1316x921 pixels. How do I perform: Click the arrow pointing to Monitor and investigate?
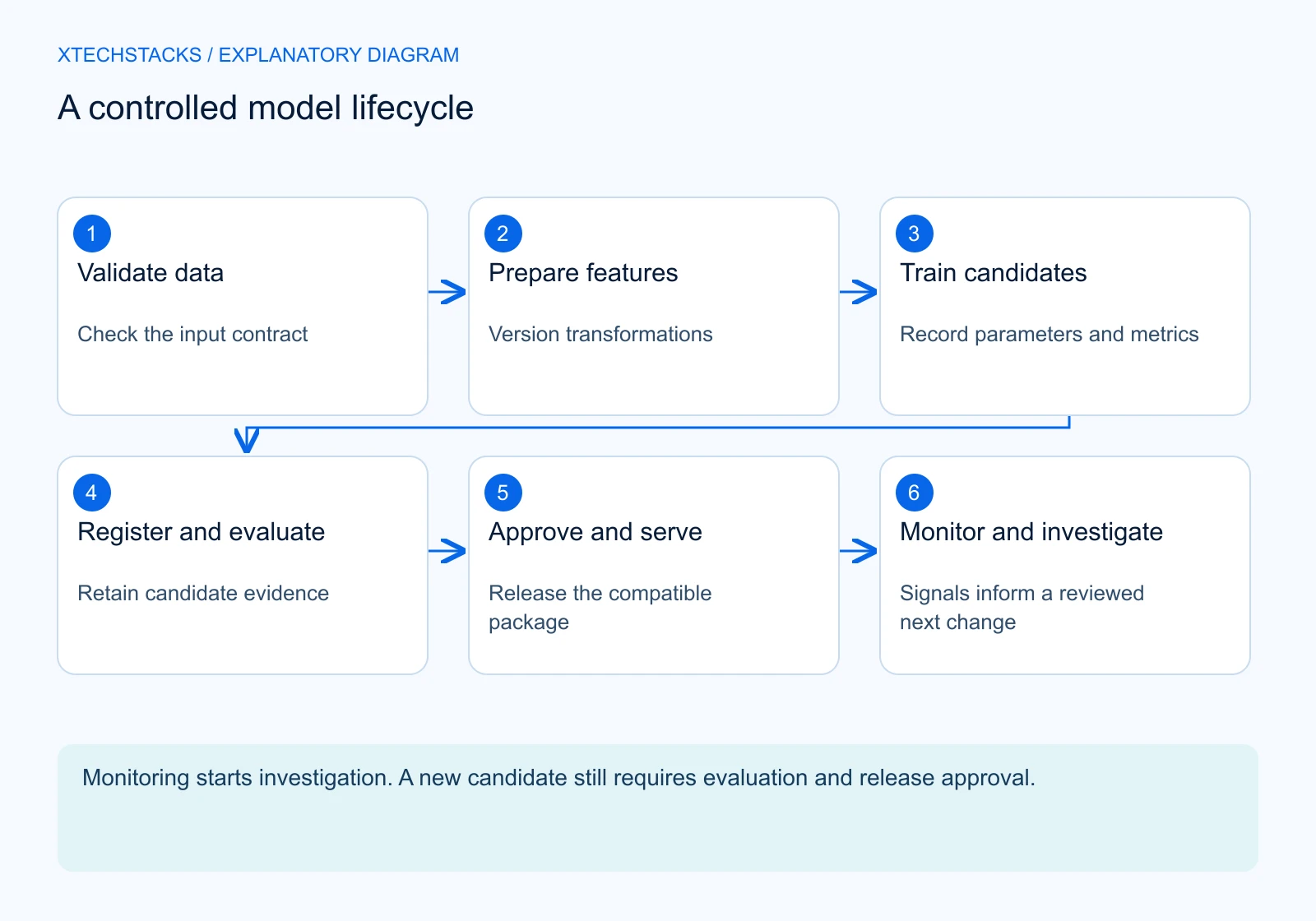click(x=859, y=551)
